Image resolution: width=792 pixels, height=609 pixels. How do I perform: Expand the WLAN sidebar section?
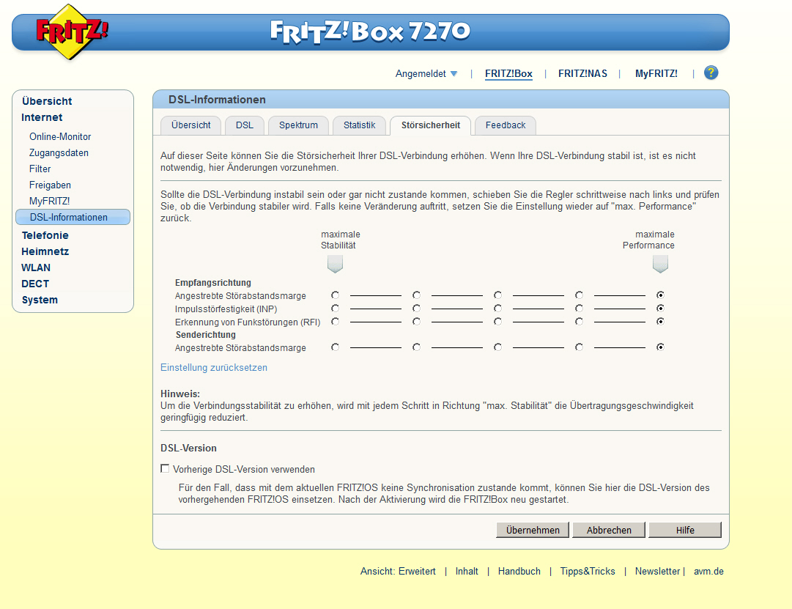[36, 267]
